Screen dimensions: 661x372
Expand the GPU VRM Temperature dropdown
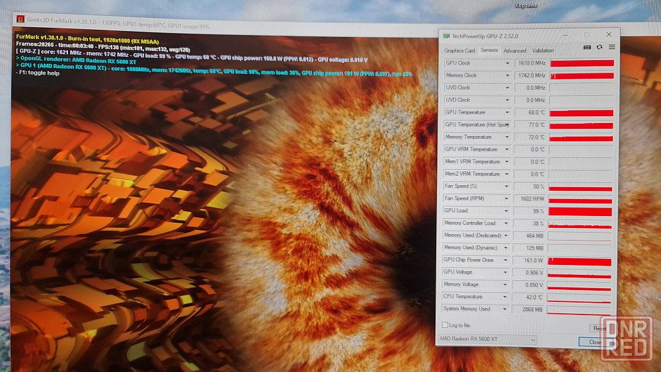[x=507, y=149]
